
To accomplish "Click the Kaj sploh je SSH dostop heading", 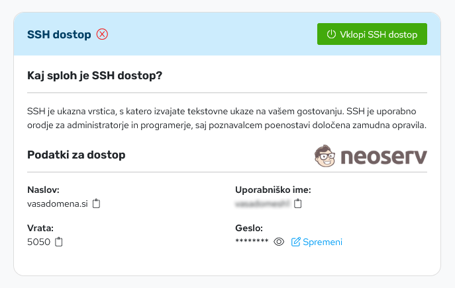I will (95, 76).
